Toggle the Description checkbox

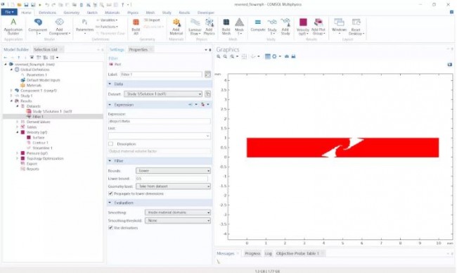(x=111, y=144)
